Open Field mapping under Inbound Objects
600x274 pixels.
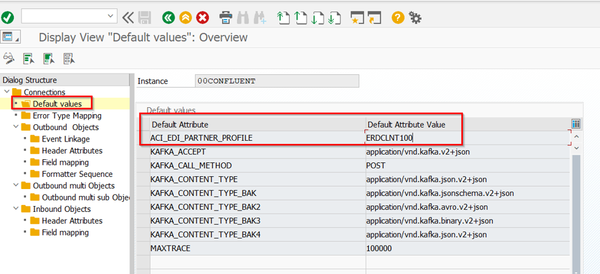(x=65, y=232)
